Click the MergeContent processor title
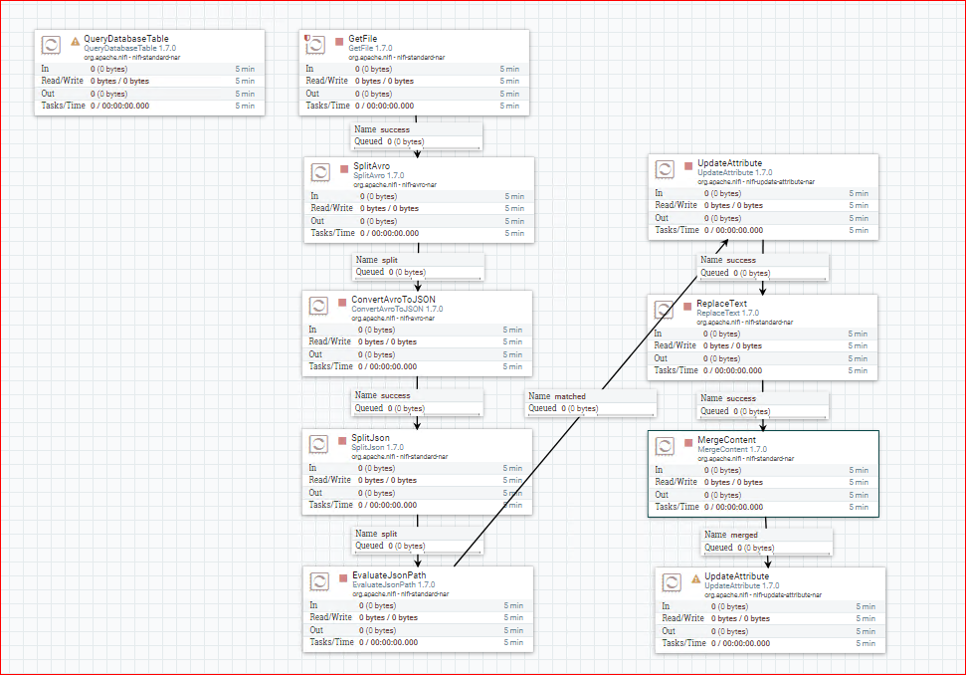The image size is (966, 675). pyautogui.click(x=726, y=439)
